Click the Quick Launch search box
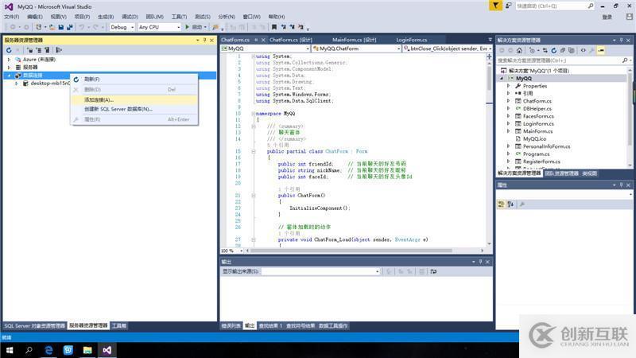This screenshot has height=358, width=636. [554, 6]
